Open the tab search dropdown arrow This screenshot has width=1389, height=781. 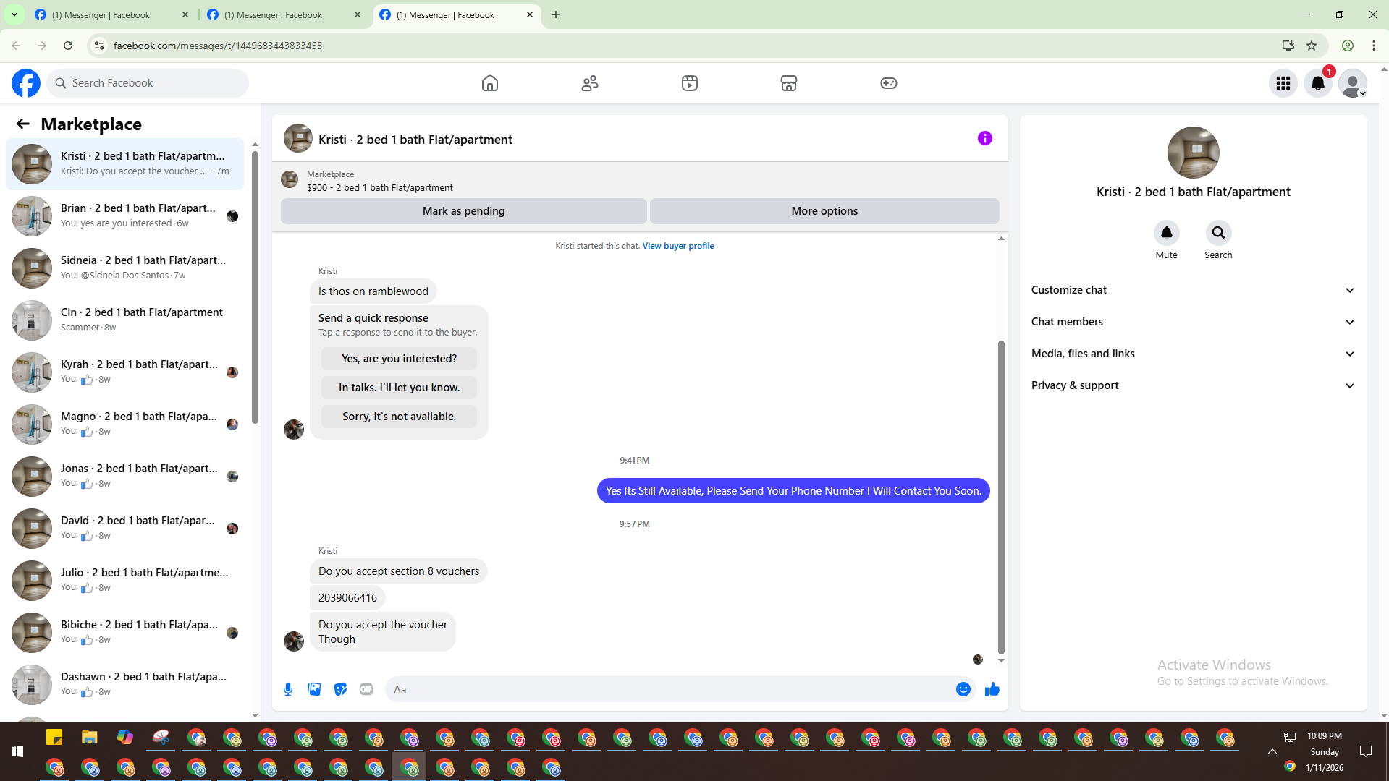click(x=14, y=14)
